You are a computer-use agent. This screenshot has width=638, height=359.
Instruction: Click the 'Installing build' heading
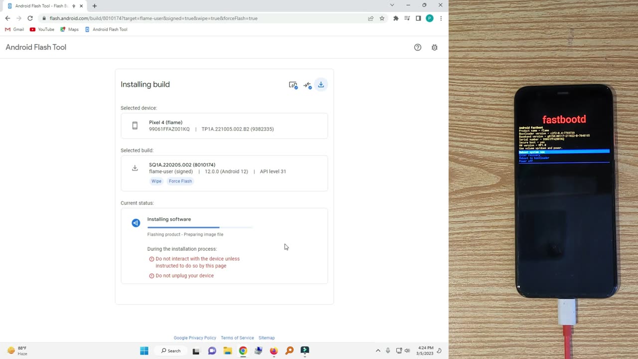[145, 85]
